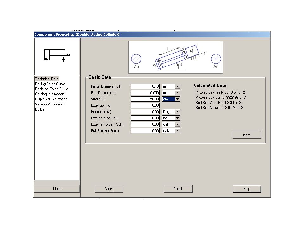
Task: Switch to Displayed Information
Action: pyautogui.click(x=51, y=99)
